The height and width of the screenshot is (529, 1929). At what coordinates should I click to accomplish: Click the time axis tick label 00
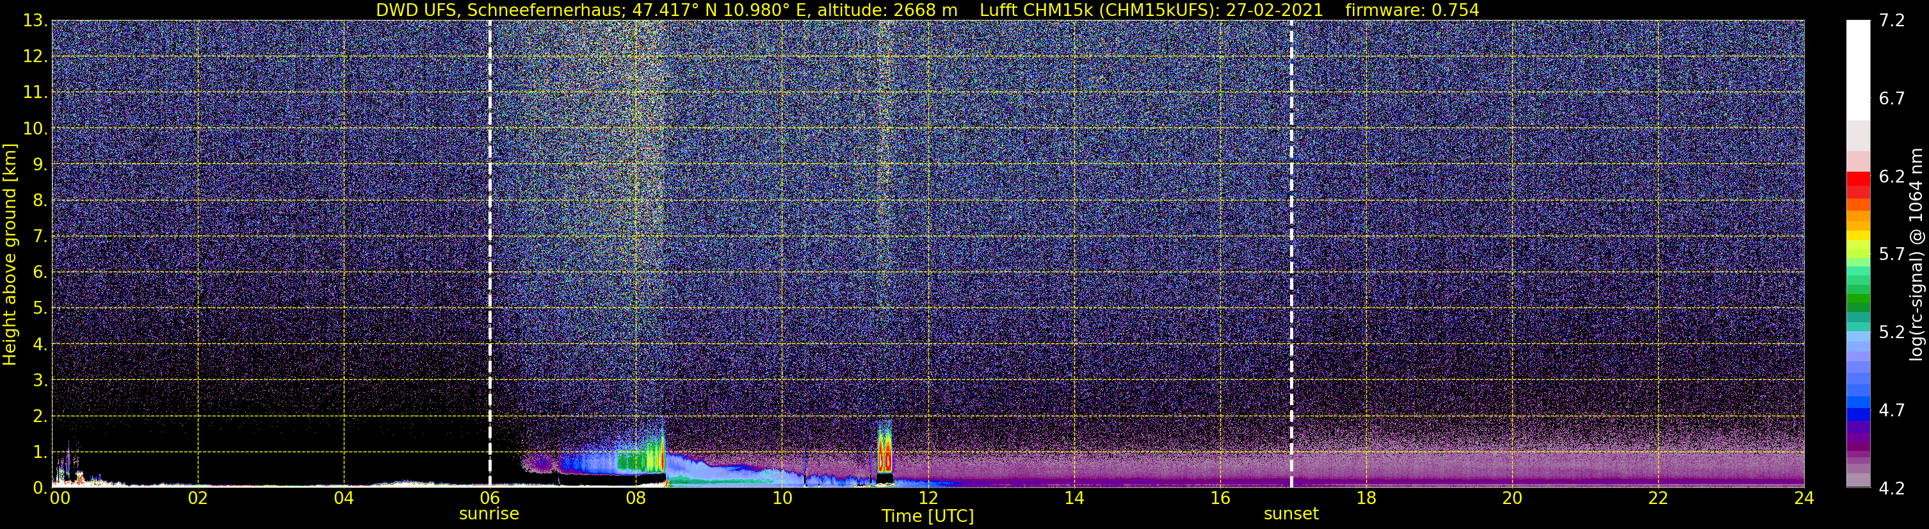coord(60,498)
